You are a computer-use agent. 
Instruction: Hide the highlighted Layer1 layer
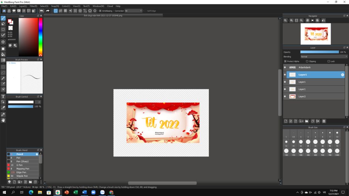tap(285, 75)
